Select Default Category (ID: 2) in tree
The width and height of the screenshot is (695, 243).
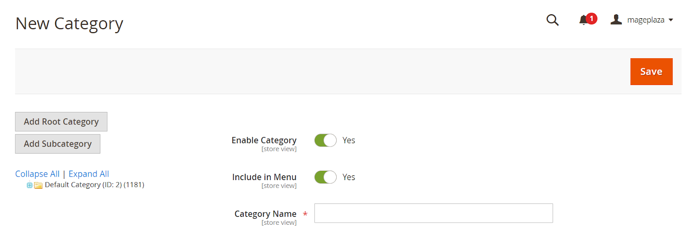tap(94, 185)
